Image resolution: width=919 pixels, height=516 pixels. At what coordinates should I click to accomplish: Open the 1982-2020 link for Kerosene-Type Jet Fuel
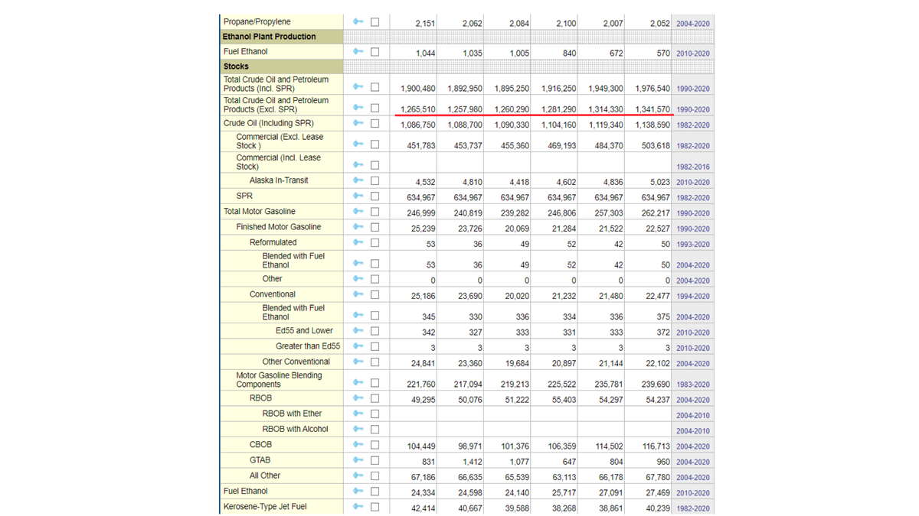click(x=693, y=508)
